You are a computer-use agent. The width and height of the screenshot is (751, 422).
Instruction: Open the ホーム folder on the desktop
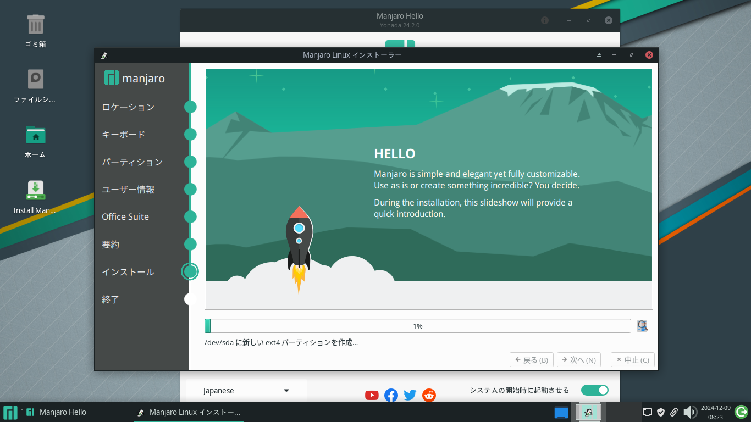(36, 135)
